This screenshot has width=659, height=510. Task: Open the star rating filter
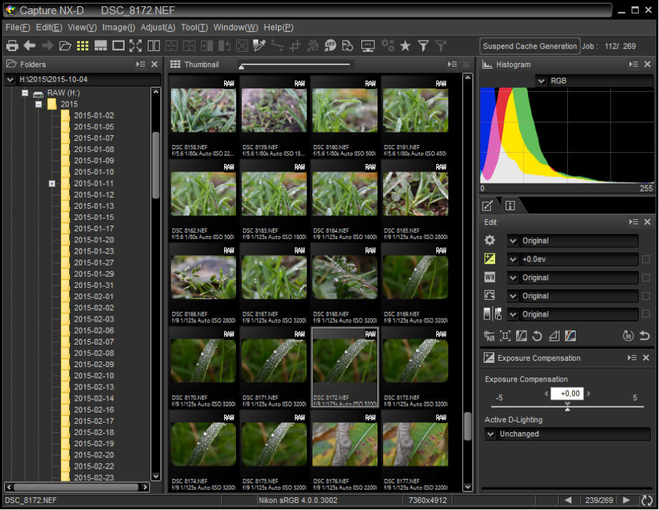point(405,46)
